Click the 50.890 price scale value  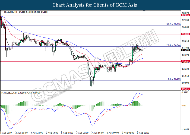185,83
